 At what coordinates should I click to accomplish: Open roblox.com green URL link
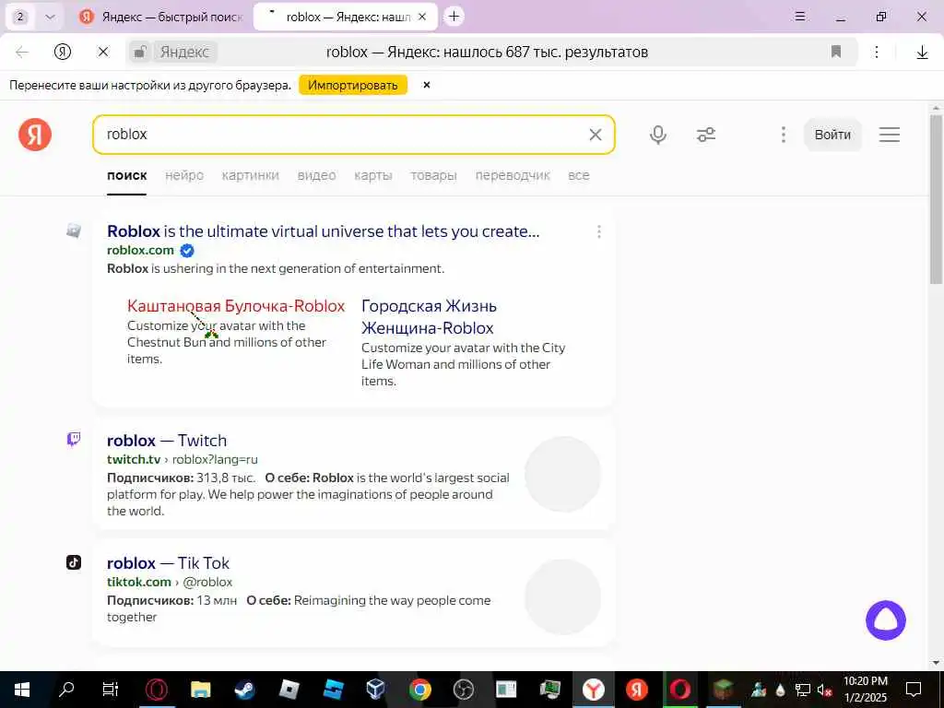point(140,250)
